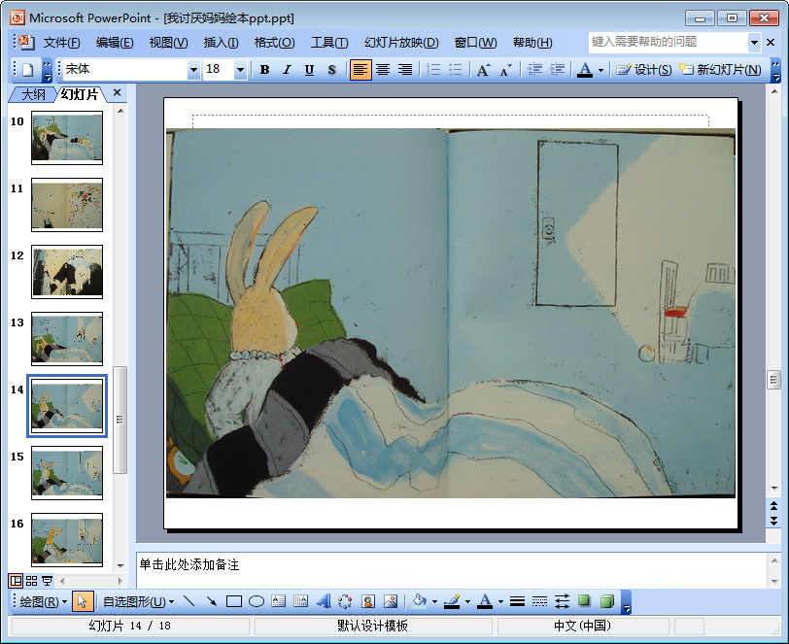789x644 pixels.
Task: Toggle text Shadow formatting
Action: [331, 69]
